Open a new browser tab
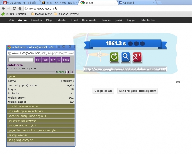 coord(159,3)
